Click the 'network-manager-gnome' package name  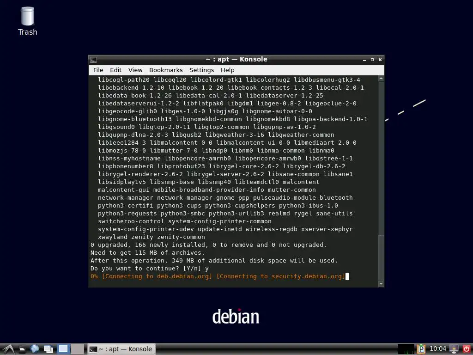[195, 198]
